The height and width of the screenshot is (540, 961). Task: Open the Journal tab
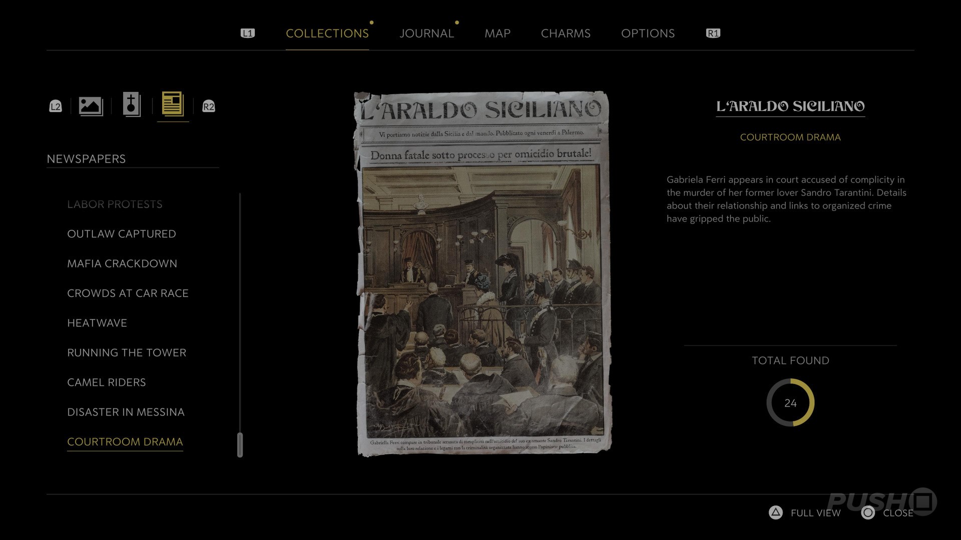click(x=427, y=33)
